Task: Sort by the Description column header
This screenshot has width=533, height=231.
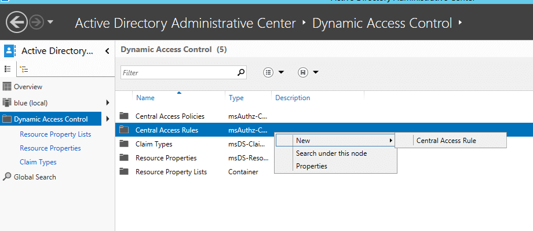Action: point(293,98)
